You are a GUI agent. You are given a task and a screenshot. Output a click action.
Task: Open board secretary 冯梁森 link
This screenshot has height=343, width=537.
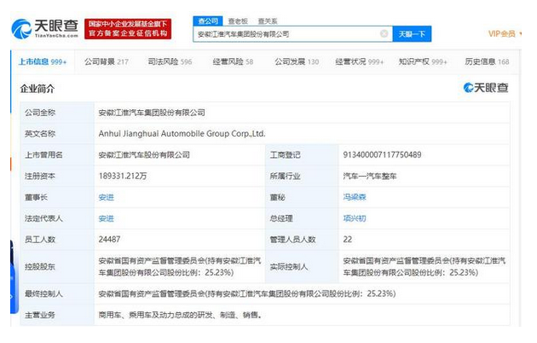coord(355,197)
